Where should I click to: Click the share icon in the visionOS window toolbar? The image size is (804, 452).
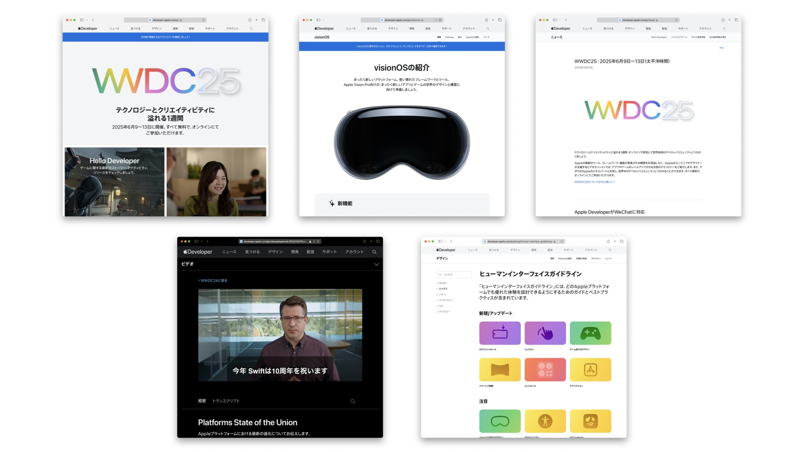pos(486,20)
